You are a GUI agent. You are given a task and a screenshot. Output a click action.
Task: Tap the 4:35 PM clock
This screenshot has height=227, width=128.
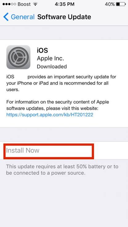[64, 4]
